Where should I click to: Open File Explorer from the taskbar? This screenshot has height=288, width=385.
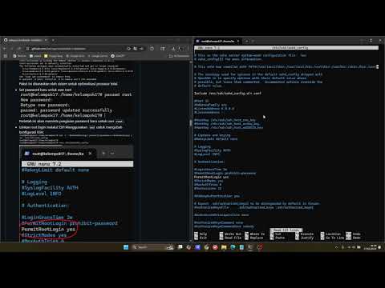(x=224, y=247)
